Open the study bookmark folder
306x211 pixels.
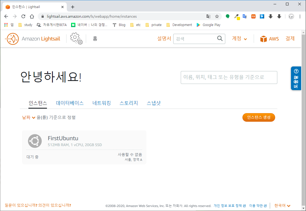tap(25, 25)
